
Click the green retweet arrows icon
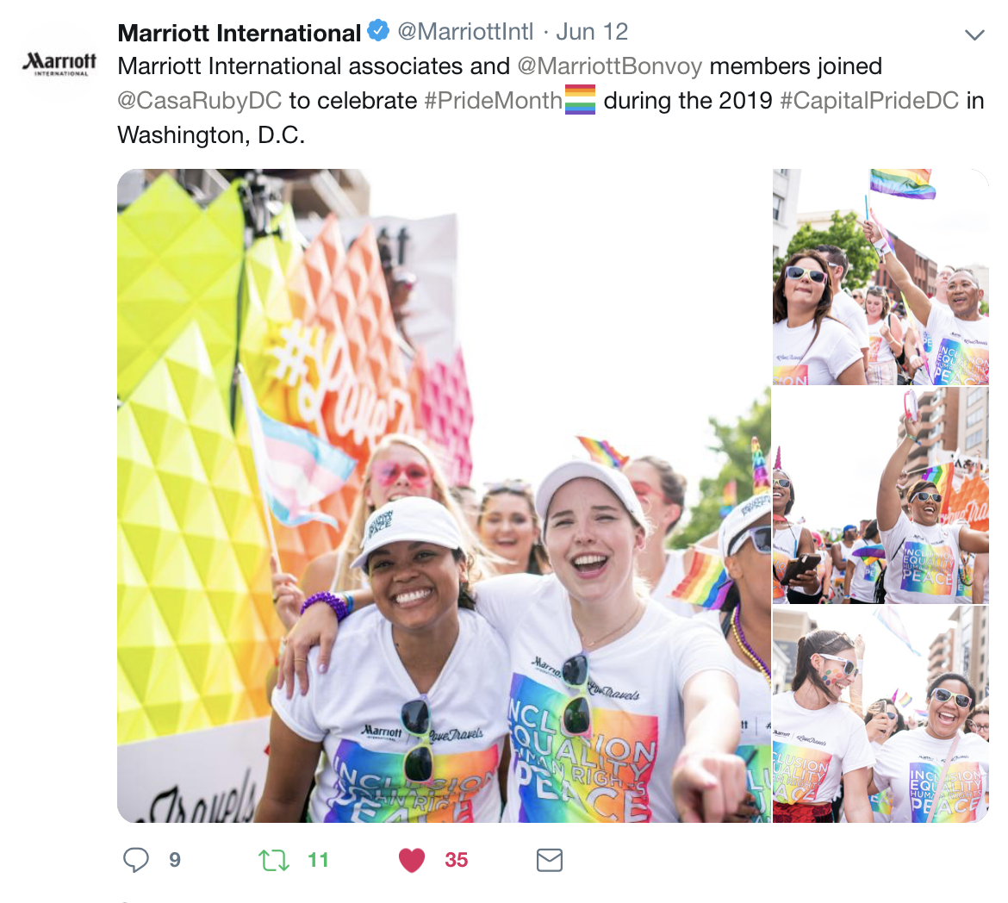(274, 860)
